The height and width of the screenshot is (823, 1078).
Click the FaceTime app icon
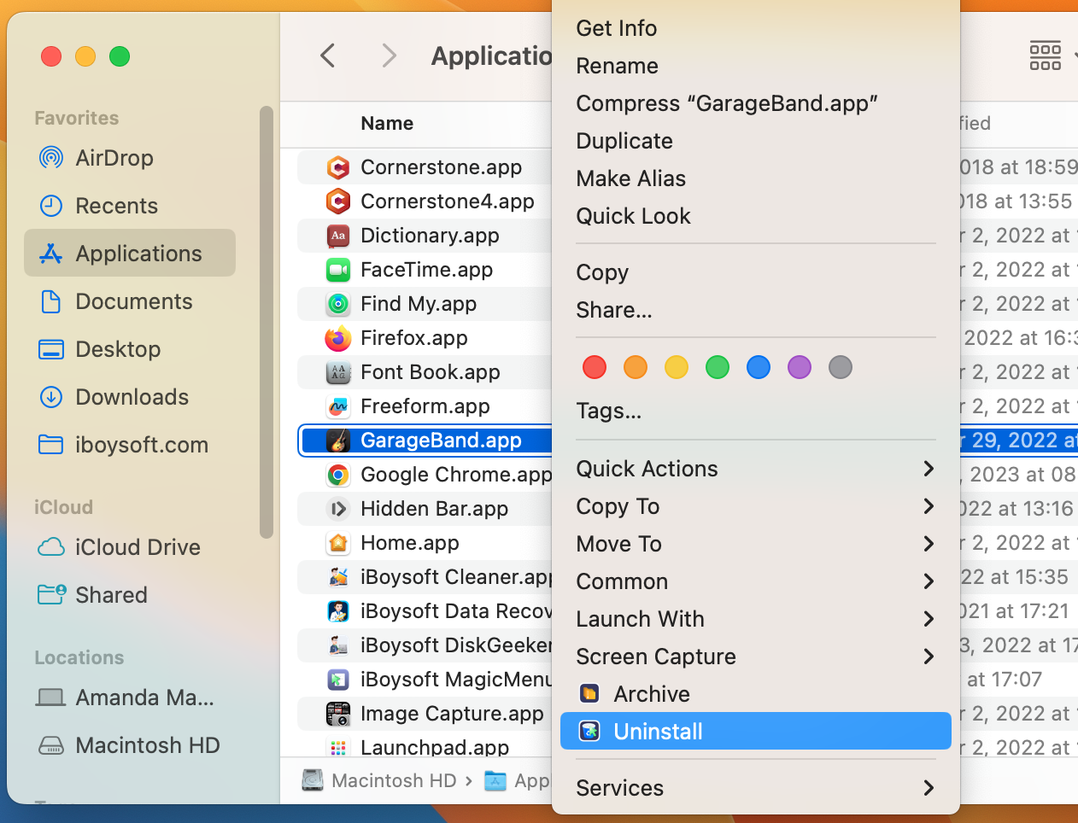(x=338, y=271)
